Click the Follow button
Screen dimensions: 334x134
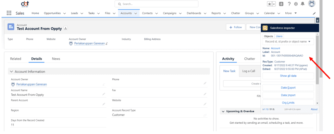[x=235, y=27]
